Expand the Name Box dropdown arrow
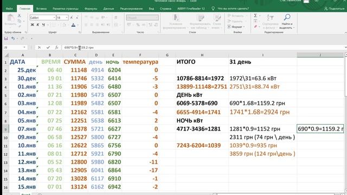The width and height of the screenshot is (347, 195). [x=24, y=47]
